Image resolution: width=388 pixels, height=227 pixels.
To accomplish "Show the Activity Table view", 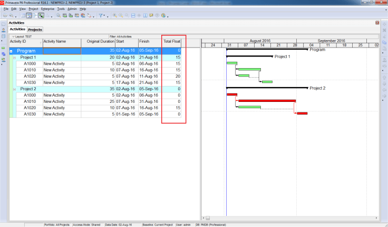I will pos(23,15).
